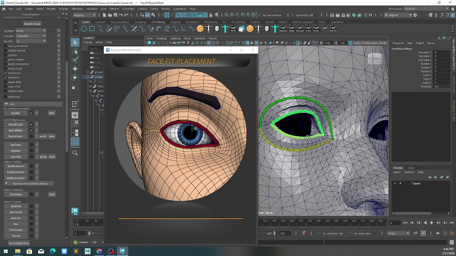Switch to the Rigging shelf tab
Image resolution: width=456 pixels, height=256 pixels.
(x=175, y=22)
